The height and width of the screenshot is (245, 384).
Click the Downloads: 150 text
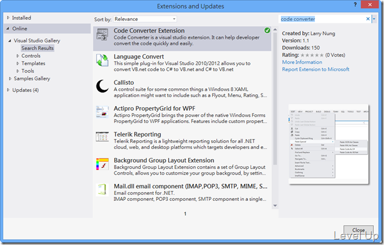[x=301, y=48]
